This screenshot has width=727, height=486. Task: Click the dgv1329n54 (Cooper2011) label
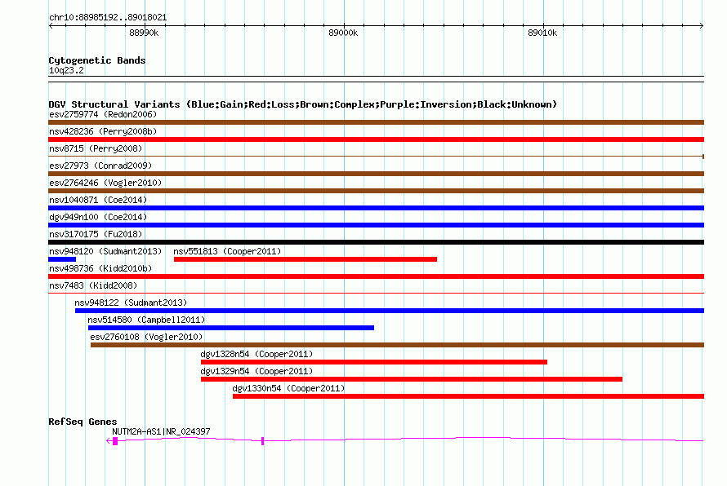tap(256, 371)
